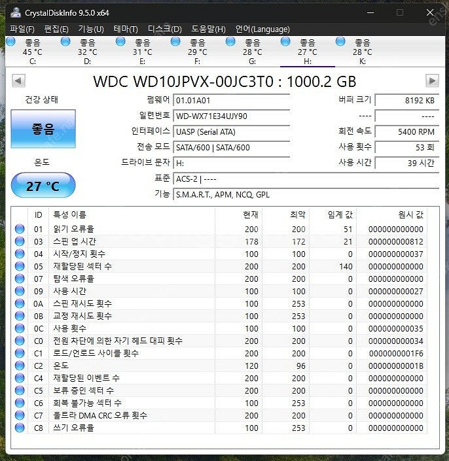The image size is (449, 461).
Task: Open the 테마(T) menu
Action: [126, 29]
